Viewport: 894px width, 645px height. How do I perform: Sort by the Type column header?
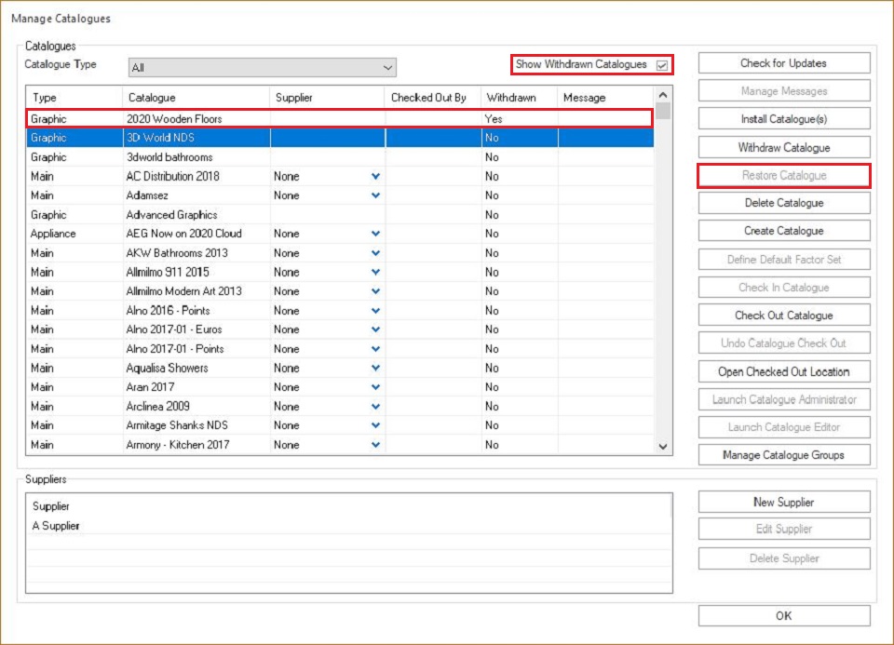(x=74, y=98)
